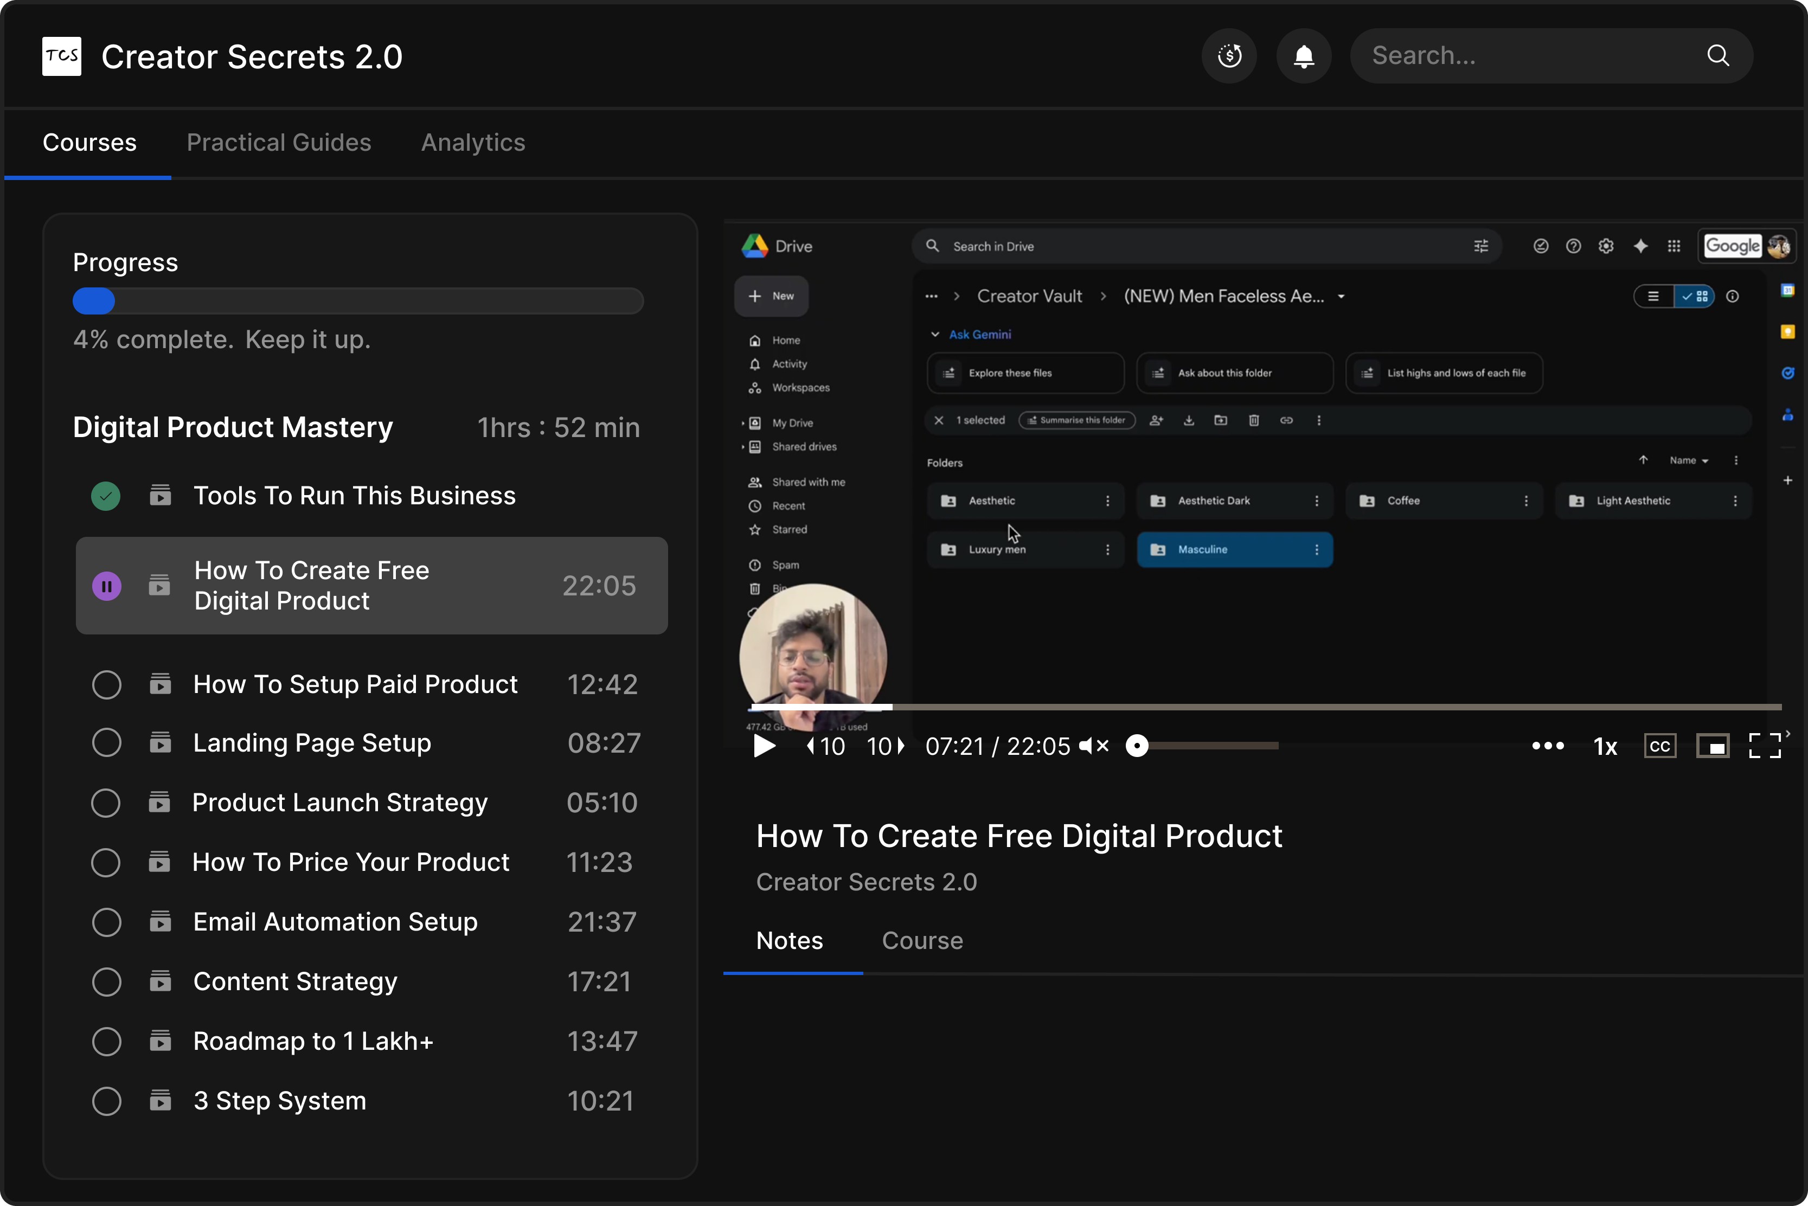
Task: Click the notification bell icon
Action: (1304, 56)
